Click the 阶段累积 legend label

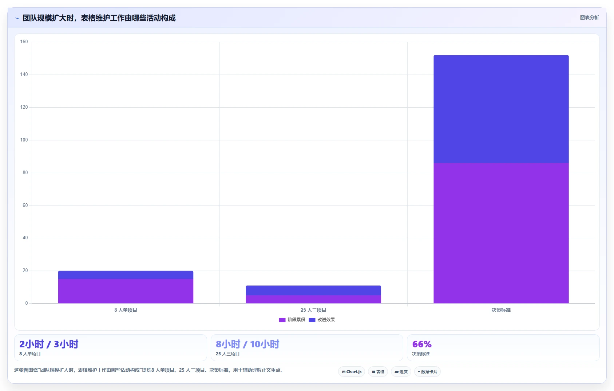pos(296,320)
